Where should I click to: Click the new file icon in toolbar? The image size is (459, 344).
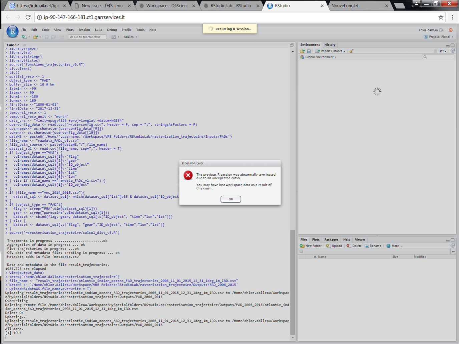click(x=24, y=37)
